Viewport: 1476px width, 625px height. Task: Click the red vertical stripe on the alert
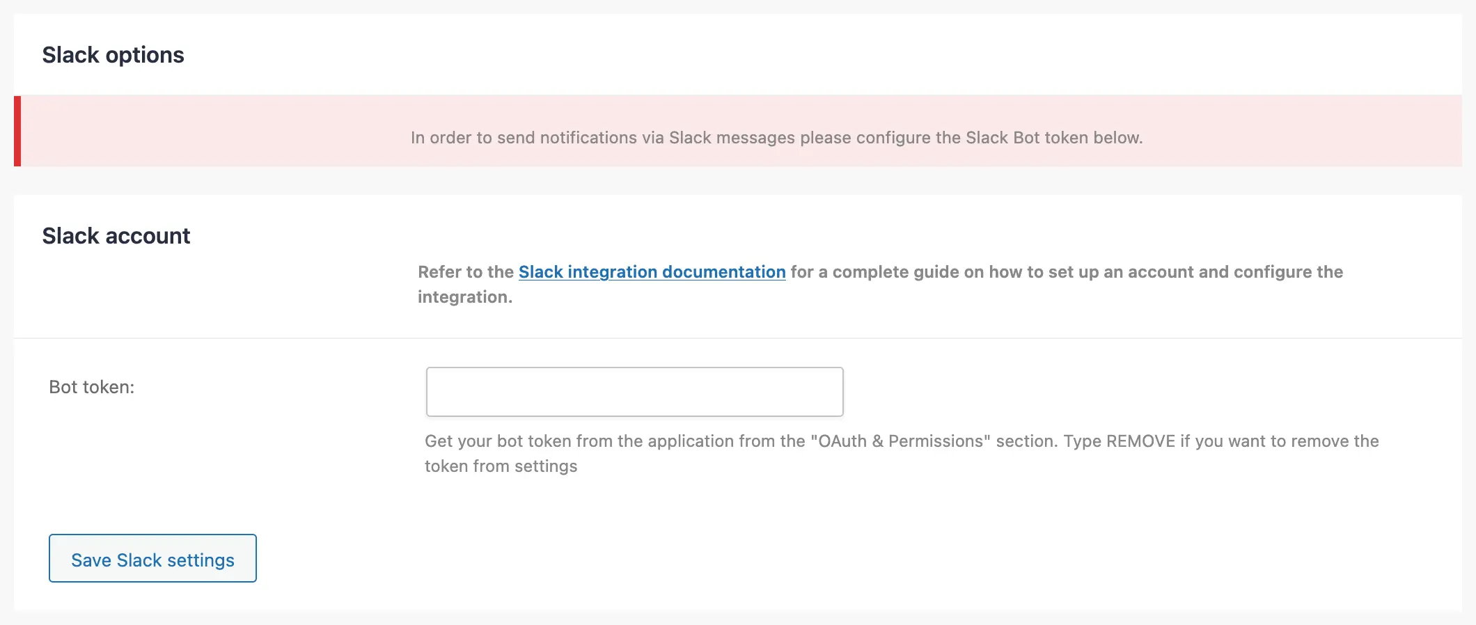click(x=17, y=131)
